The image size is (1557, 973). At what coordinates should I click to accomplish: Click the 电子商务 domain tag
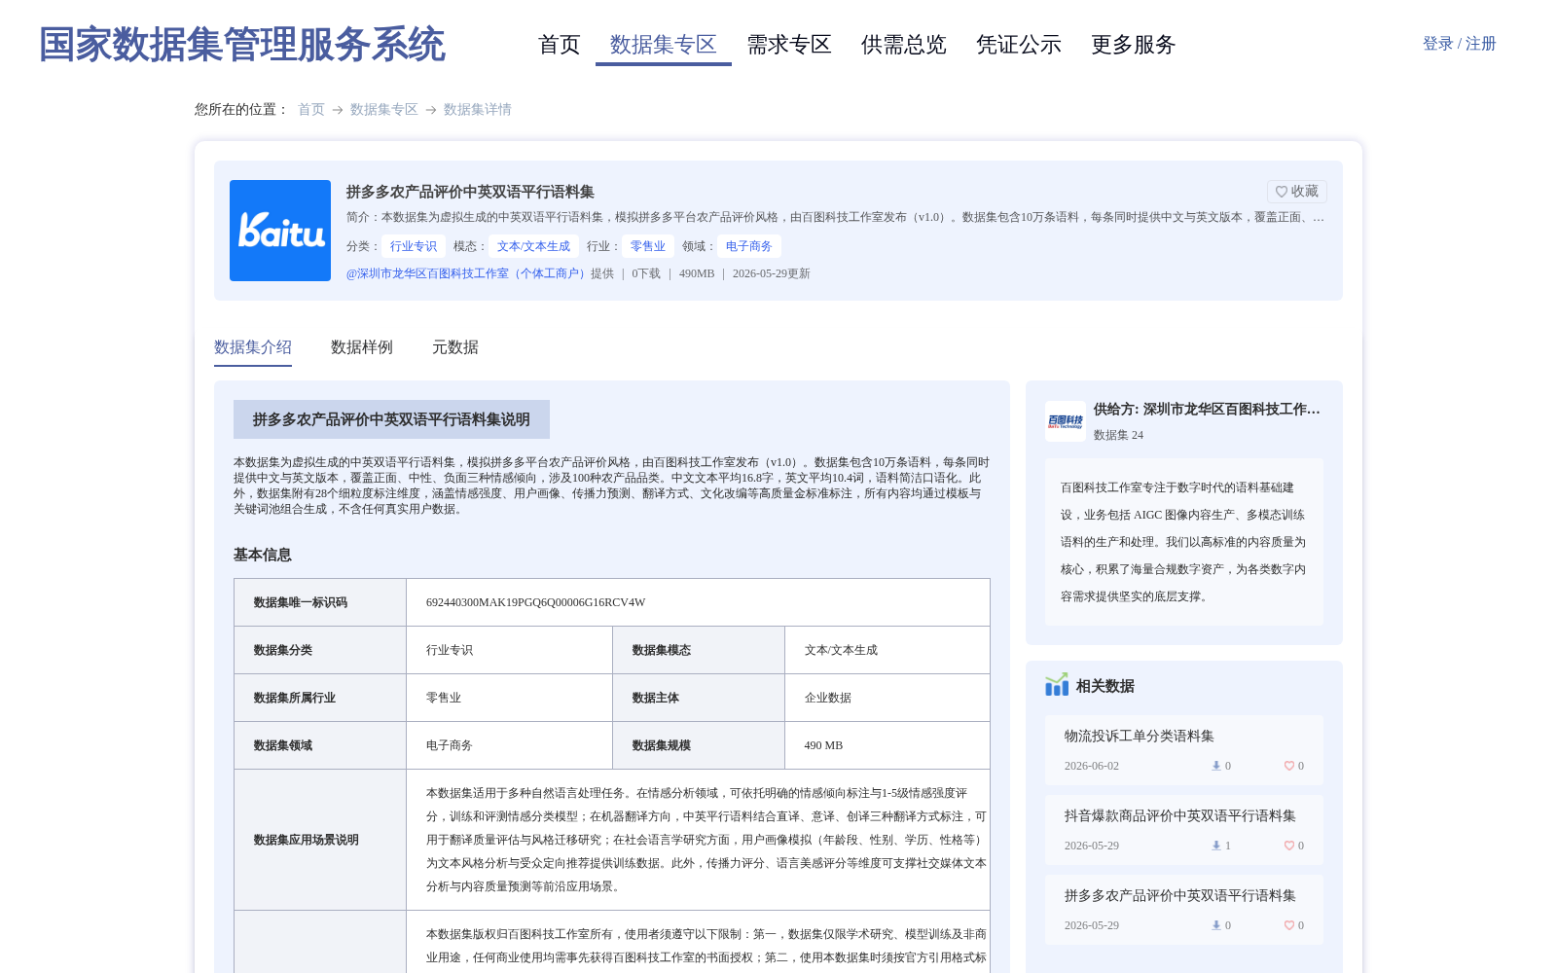tap(749, 246)
